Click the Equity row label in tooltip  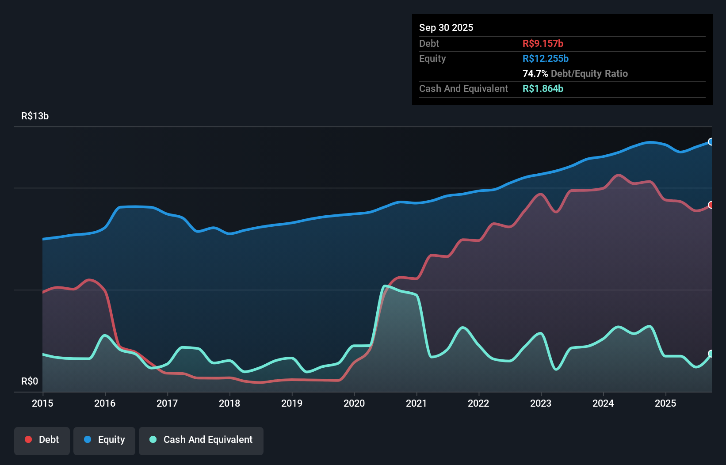pos(432,58)
